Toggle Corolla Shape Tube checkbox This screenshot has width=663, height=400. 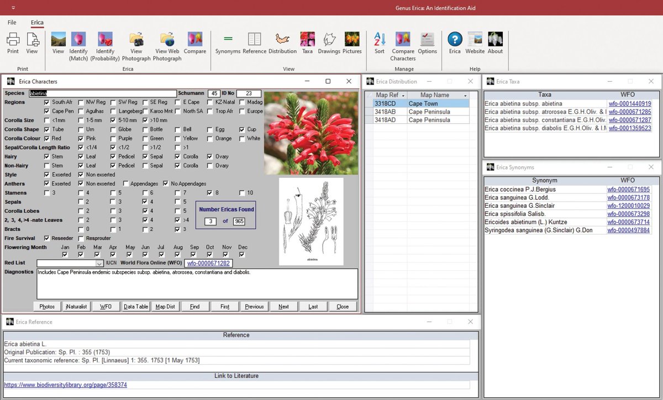tap(46, 129)
